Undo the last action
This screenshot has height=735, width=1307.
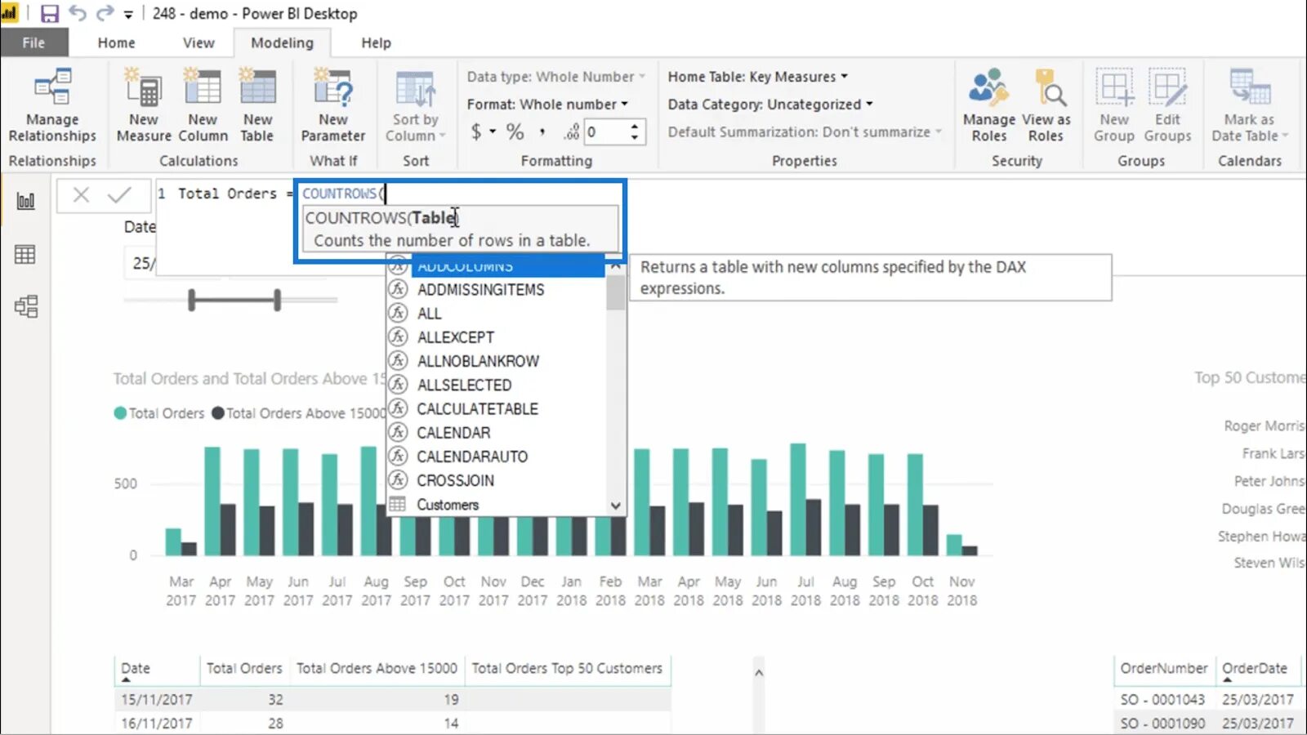coord(78,13)
